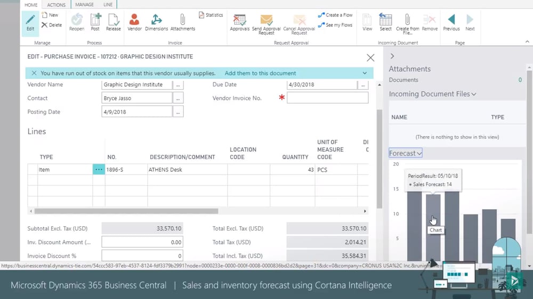Click Inv. Discount Amount field
This screenshot has width=533, height=299.
click(x=142, y=242)
